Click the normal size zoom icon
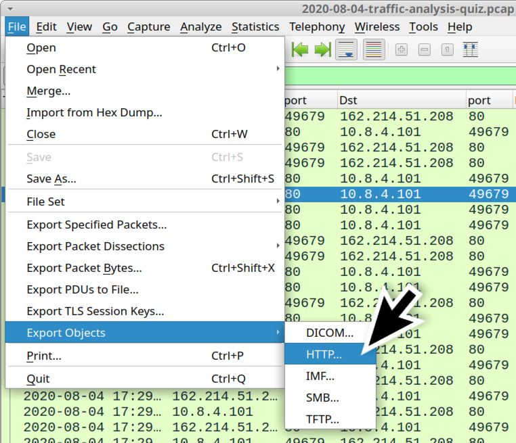The image size is (516, 443). click(x=447, y=49)
